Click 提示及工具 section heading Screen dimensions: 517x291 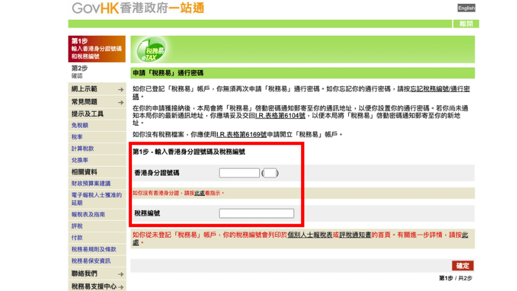pos(87,114)
